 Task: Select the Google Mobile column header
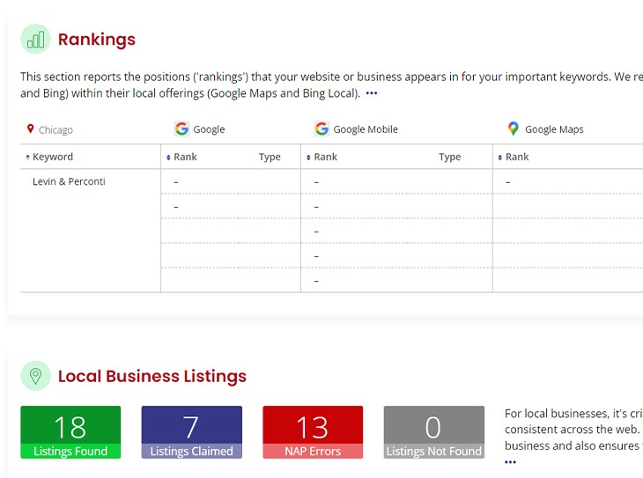pos(366,129)
